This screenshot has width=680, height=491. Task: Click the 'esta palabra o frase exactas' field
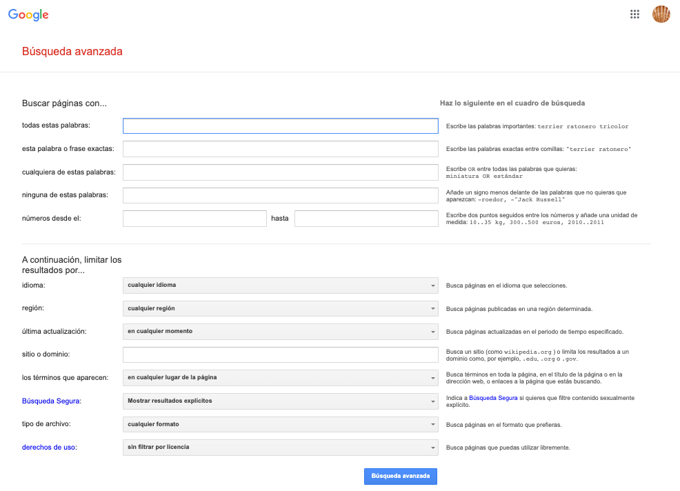(x=280, y=149)
